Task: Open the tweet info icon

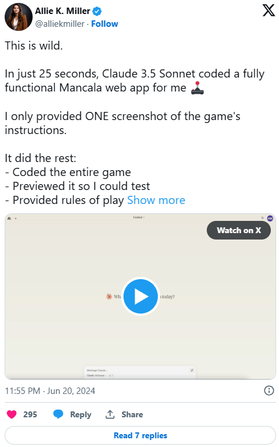Action: click(x=269, y=390)
